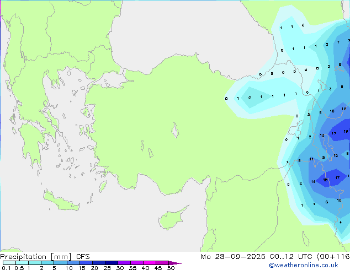Click the navy 25–30 mm legend swatch

[111, 263]
